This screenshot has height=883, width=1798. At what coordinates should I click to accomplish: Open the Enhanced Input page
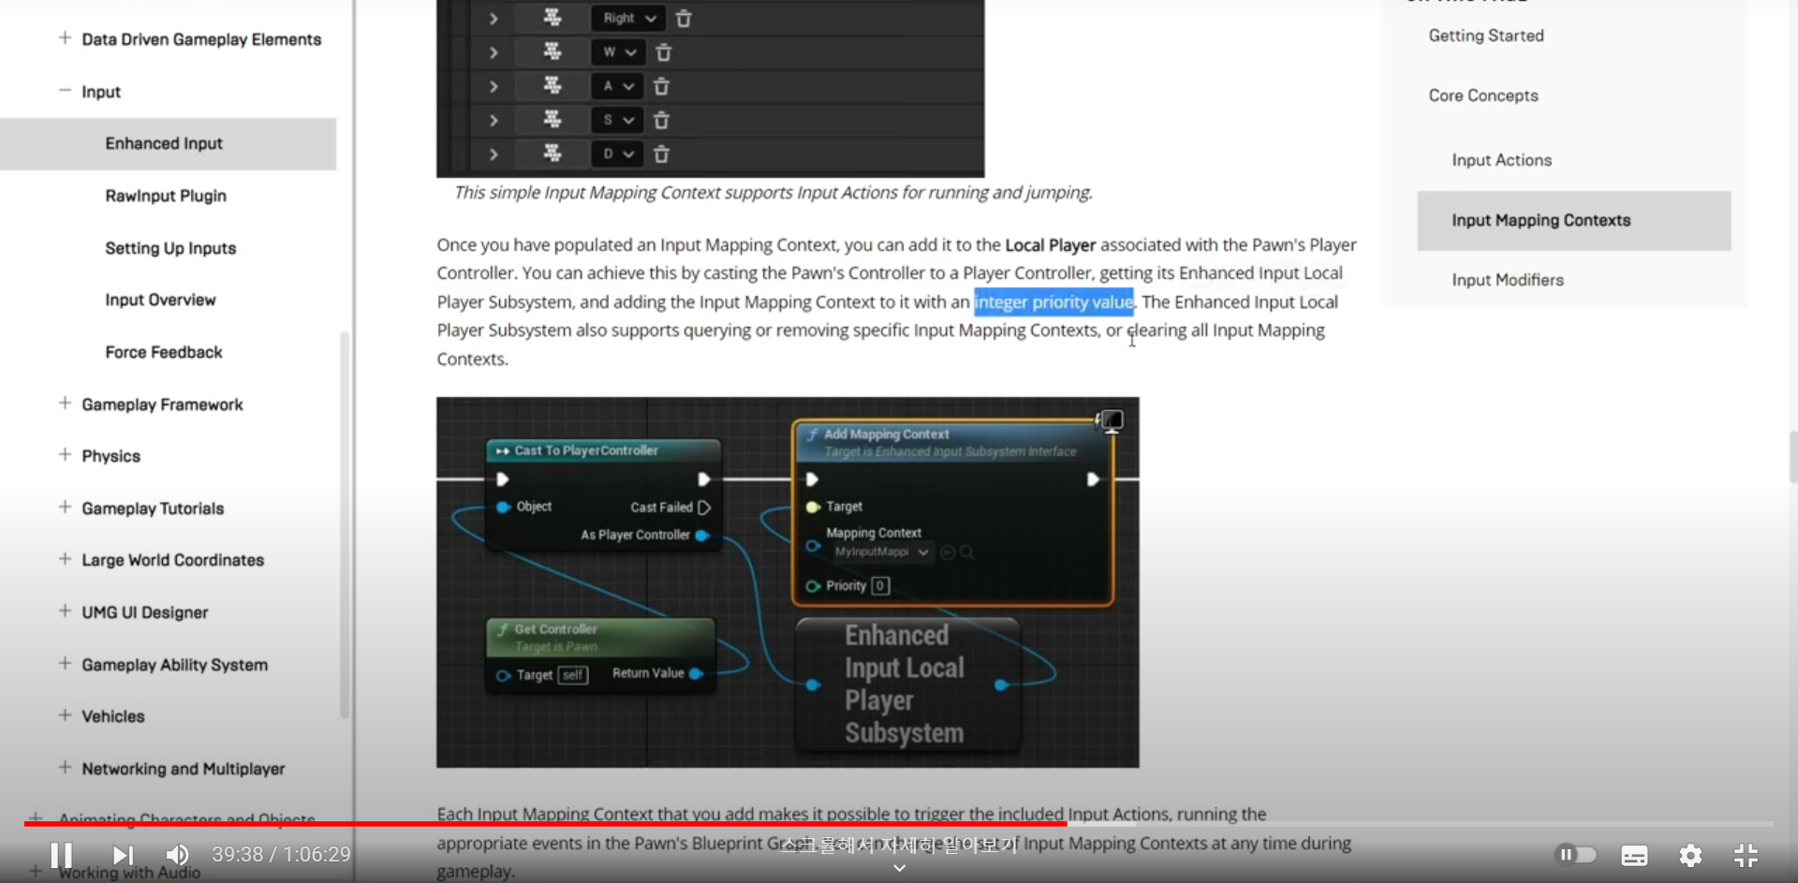click(164, 143)
